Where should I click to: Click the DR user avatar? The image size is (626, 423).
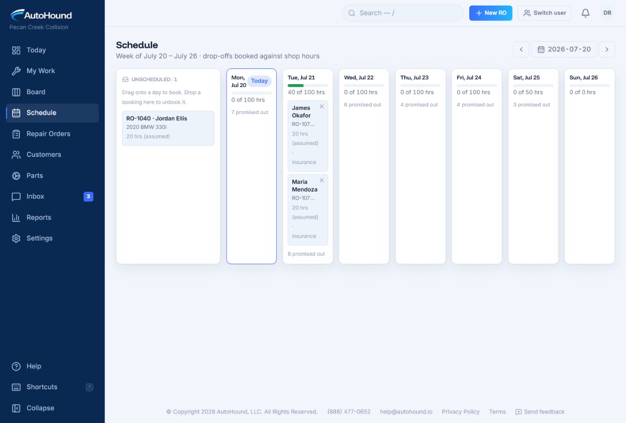click(607, 13)
